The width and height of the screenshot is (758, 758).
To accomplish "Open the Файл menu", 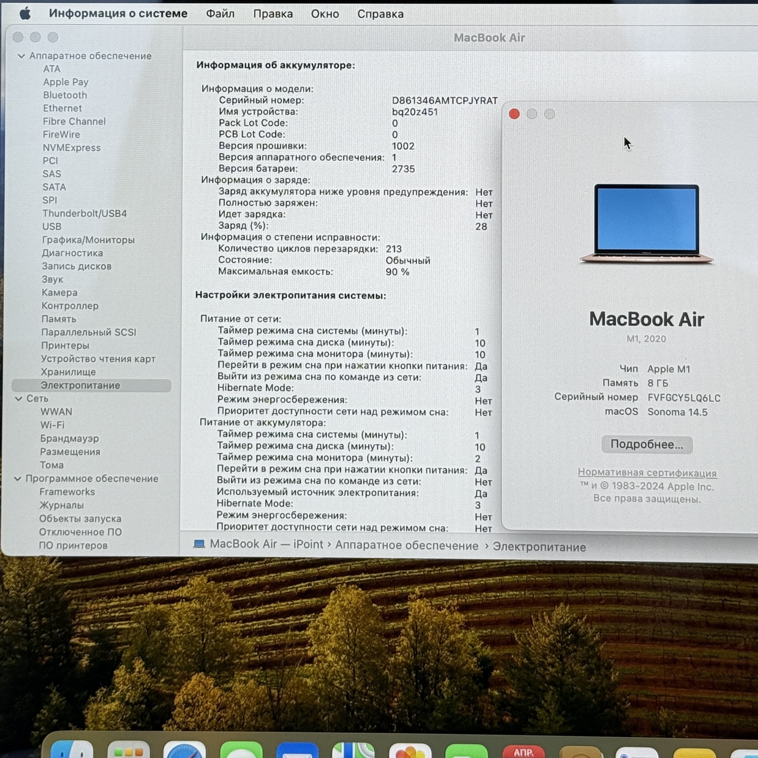I will (220, 14).
